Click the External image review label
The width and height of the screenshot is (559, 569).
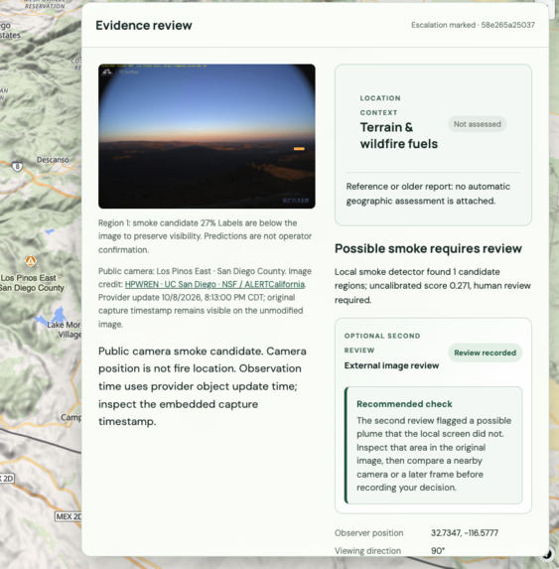pyautogui.click(x=391, y=365)
